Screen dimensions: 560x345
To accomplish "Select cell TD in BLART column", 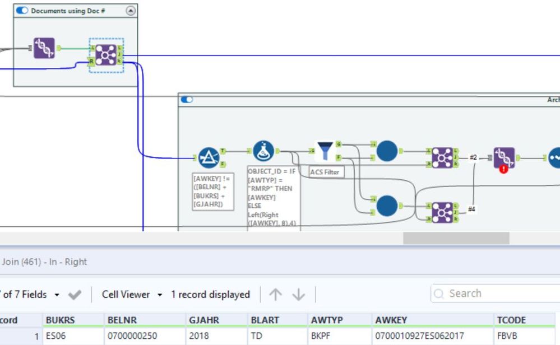I will (x=277, y=336).
